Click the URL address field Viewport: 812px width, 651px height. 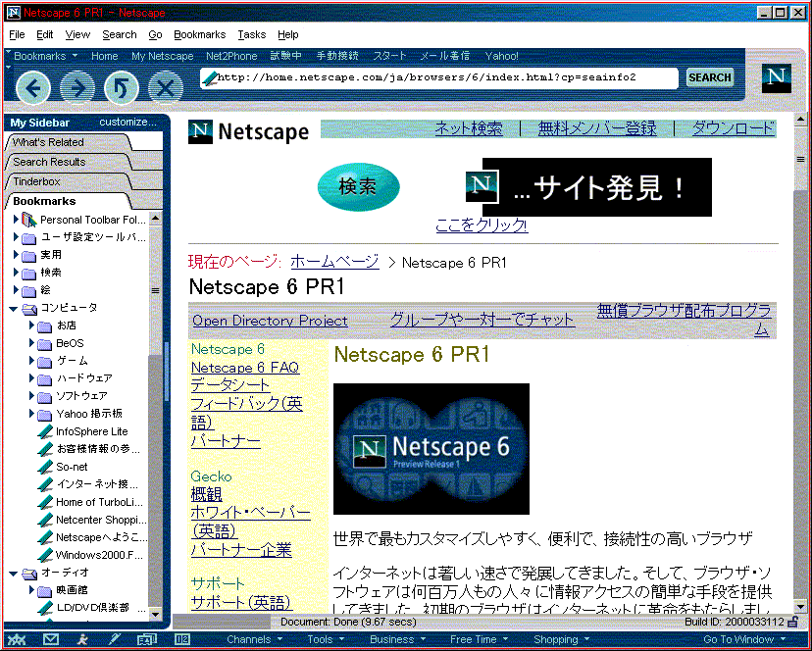439,77
